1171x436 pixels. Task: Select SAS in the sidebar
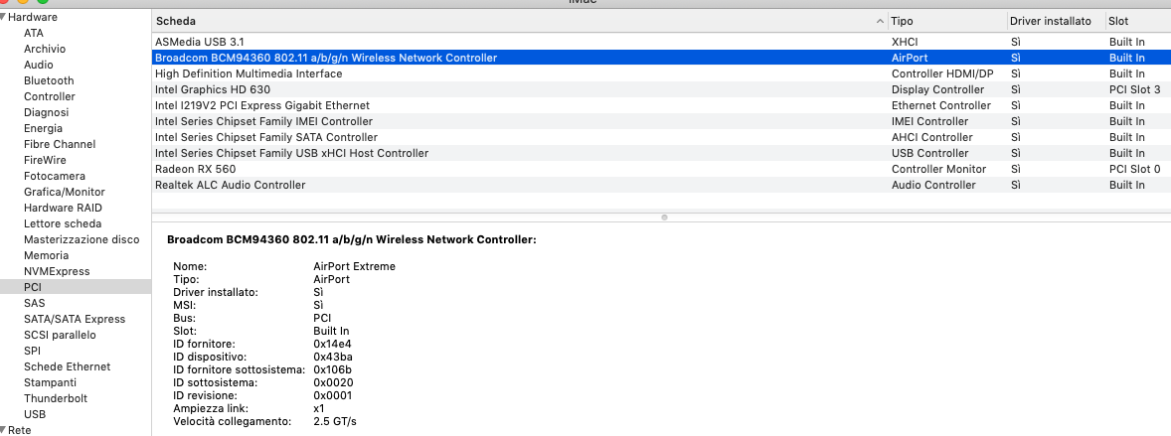(x=35, y=303)
